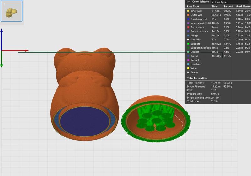Hide Support lines in the legend
This screenshot has height=176, width=251.
[x=195, y=44]
